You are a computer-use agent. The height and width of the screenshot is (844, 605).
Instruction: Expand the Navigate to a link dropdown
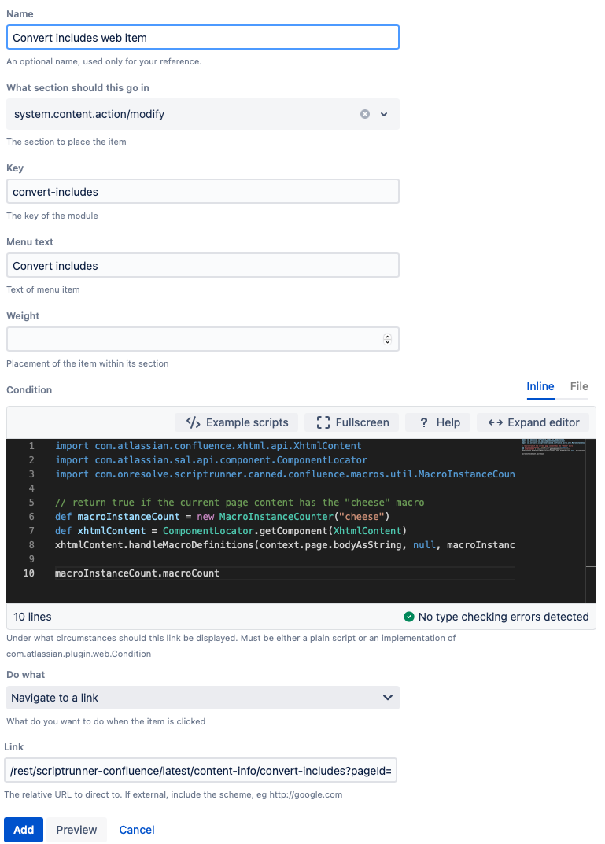point(203,698)
